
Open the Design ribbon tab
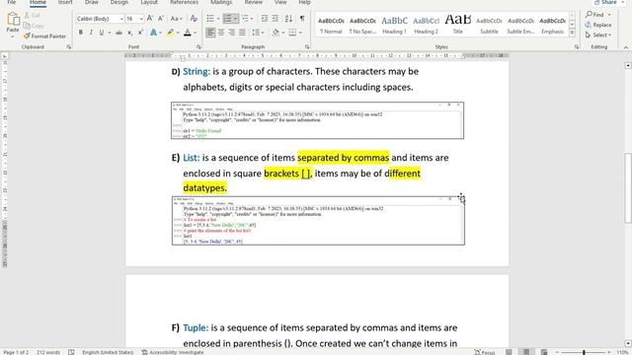tap(118, 2)
